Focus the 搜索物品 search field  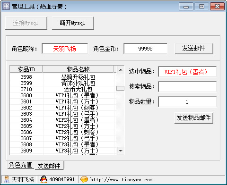tap(187, 87)
